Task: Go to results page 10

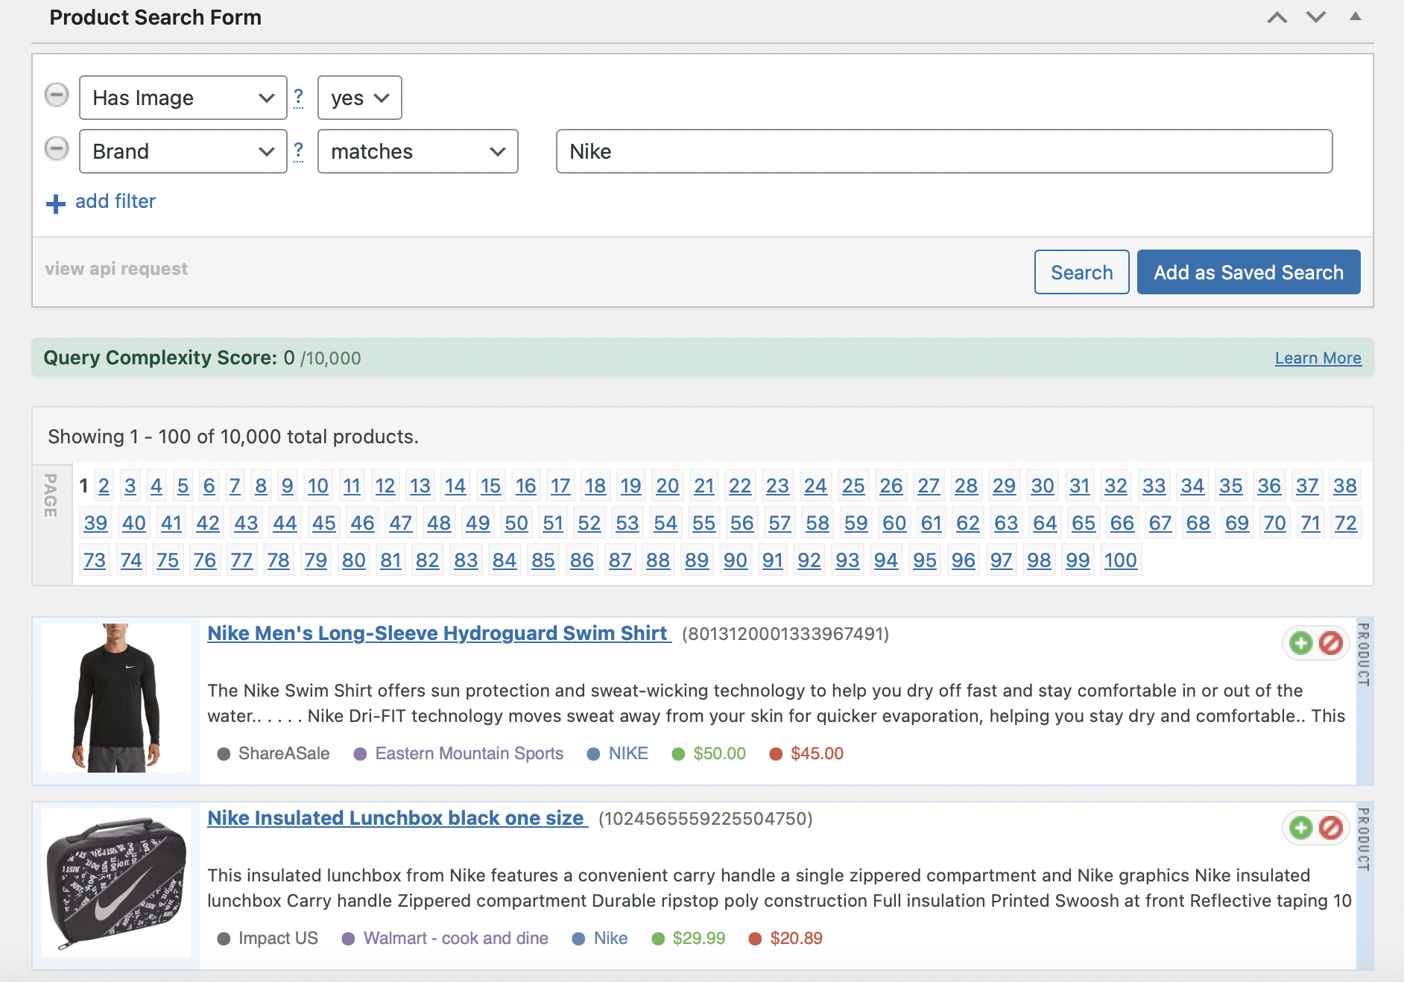Action: pos(318,486)
